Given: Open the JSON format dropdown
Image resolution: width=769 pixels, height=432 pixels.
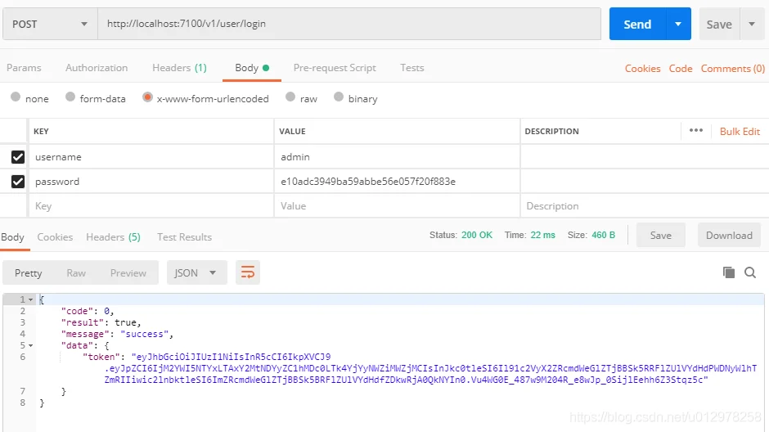Looking at the screenshot, I should point(196,272).
